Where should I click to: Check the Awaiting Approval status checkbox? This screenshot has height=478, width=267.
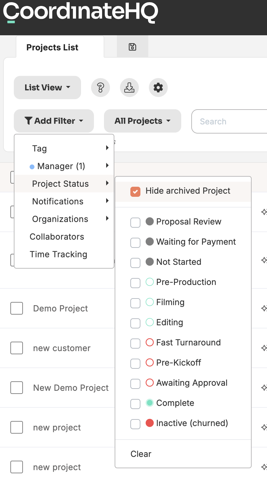click(x=135, y=384)
